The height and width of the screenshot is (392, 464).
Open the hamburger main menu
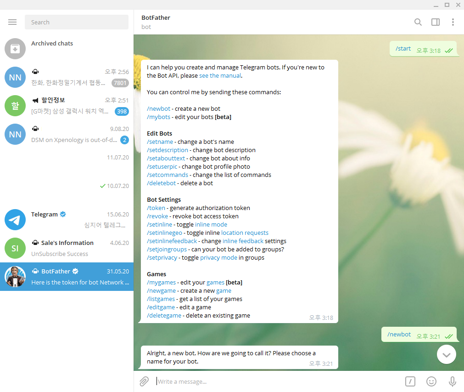click(12, 22)
